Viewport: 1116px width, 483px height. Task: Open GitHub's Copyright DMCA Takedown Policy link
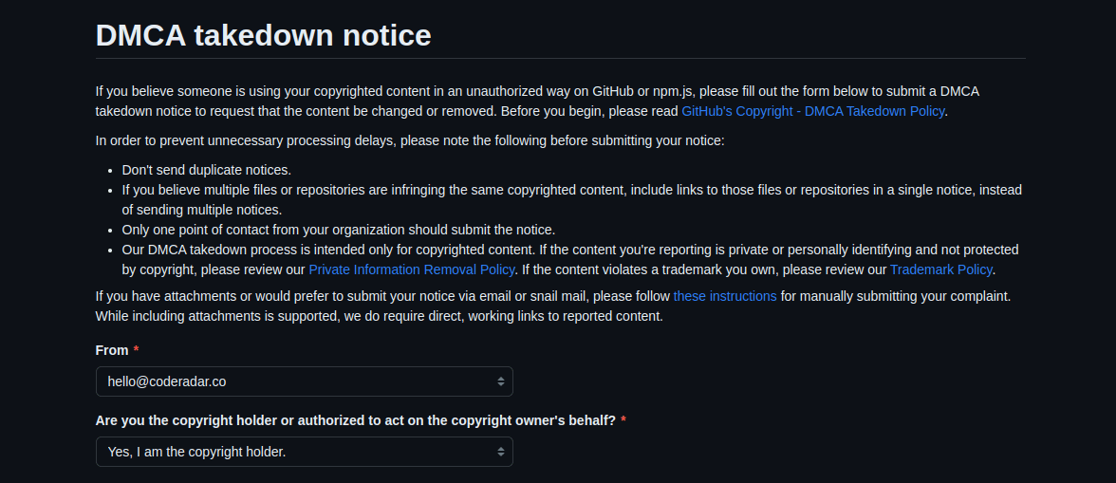(x=813, y=111)
